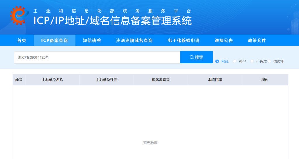This screenshot has width=299, height=159.
Task: Click the MIIT gear logo icon
Action: [19, 16]
